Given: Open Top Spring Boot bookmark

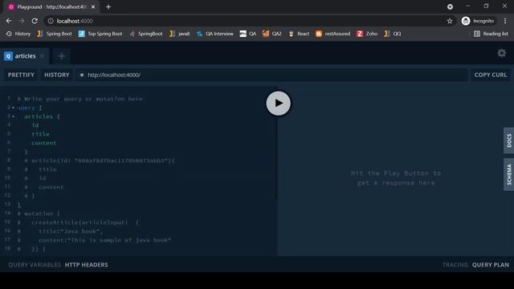Looking at the screenshot, I should click(x=100, y=34).
